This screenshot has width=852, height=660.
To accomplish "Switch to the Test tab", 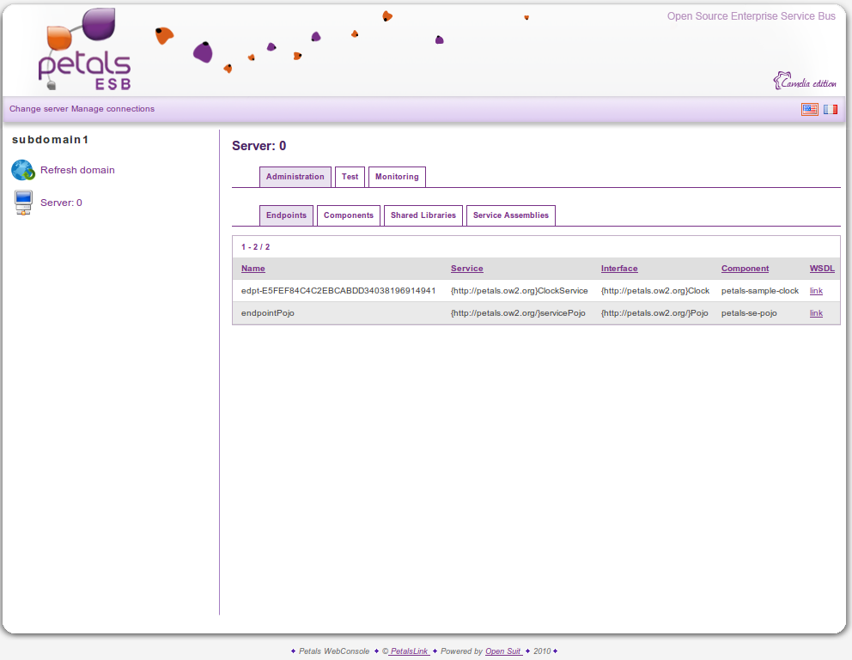I will (350, 177).
